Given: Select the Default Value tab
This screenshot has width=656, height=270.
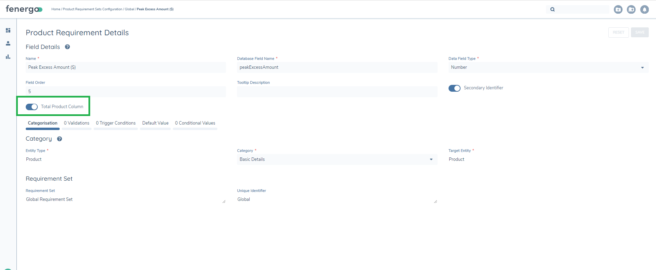Looking at the screenshot, I should pyautogui.click(x=155, y=123).
